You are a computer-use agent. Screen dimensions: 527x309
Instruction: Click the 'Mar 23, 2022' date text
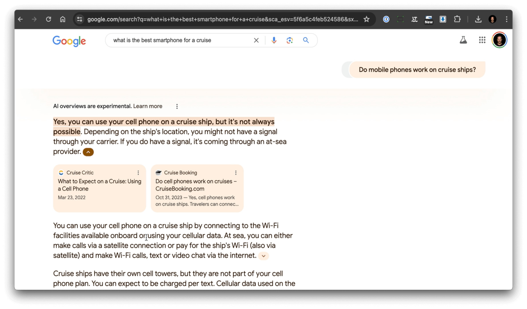[x=72, y=197]
